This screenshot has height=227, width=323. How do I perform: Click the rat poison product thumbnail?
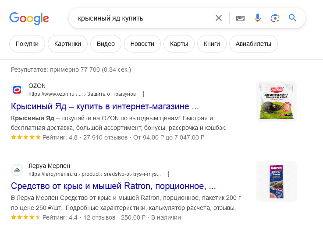click(x=276, y=101)
